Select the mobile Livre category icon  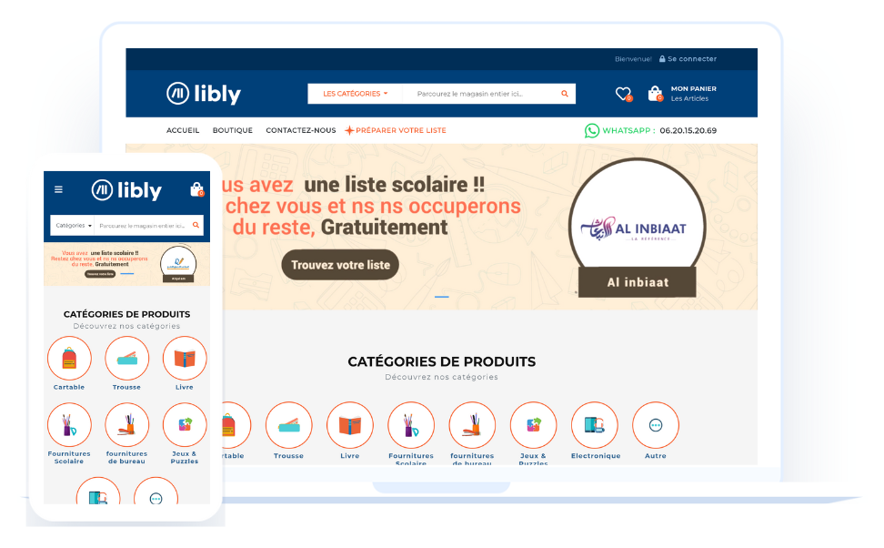[x=185, y=359]
